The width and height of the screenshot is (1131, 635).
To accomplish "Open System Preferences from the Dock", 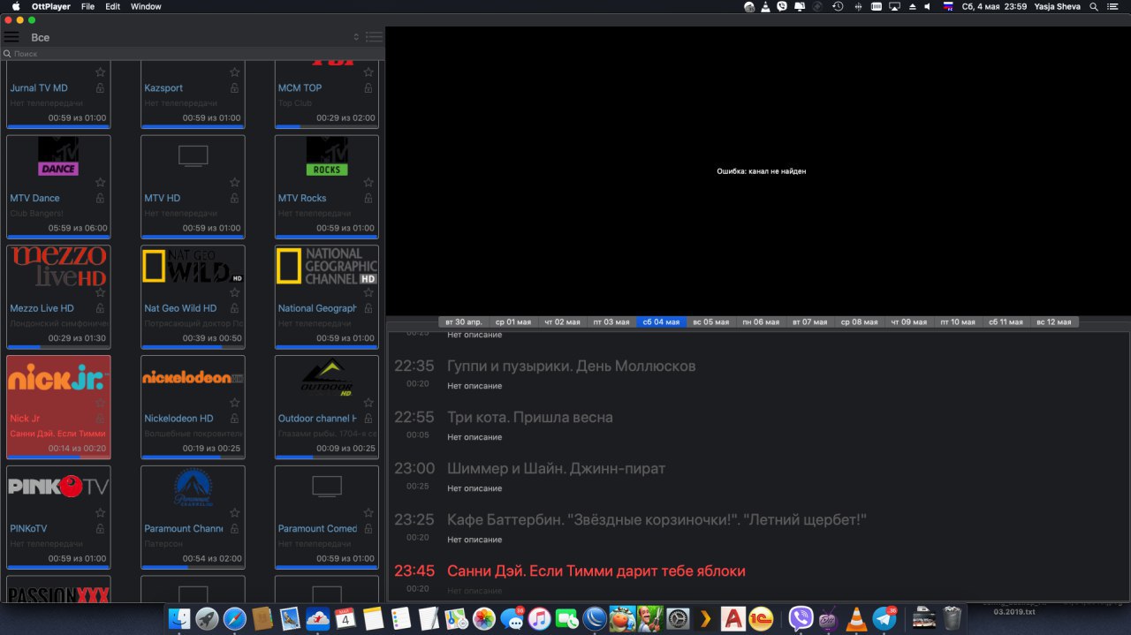I will 678,618.
